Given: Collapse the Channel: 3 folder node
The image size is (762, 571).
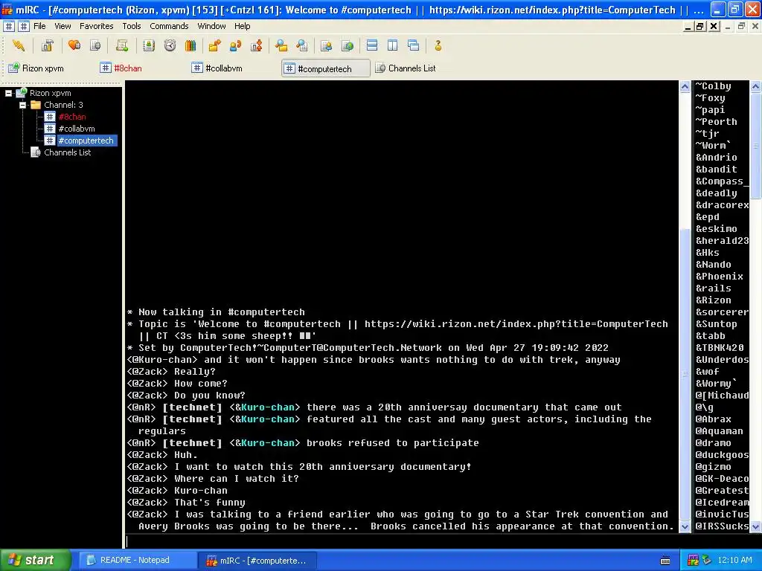Looking at the screenshot, I should coord(22,105).
